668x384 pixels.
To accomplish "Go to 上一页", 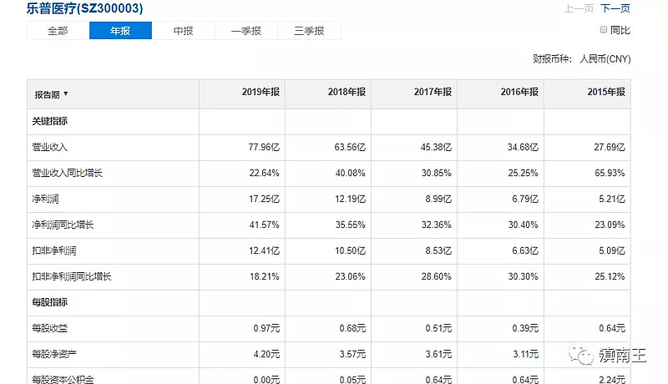I will (x=579, y=8).
